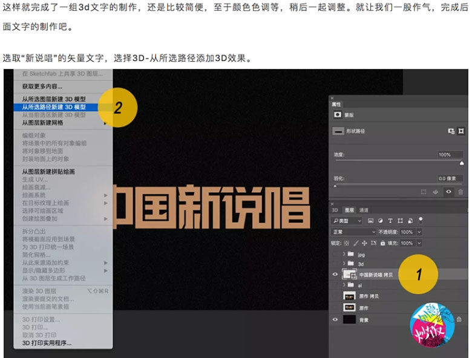
Task: Click the 原作 拷贝 layer thumbnail
Action: click(x=349, y=296)
